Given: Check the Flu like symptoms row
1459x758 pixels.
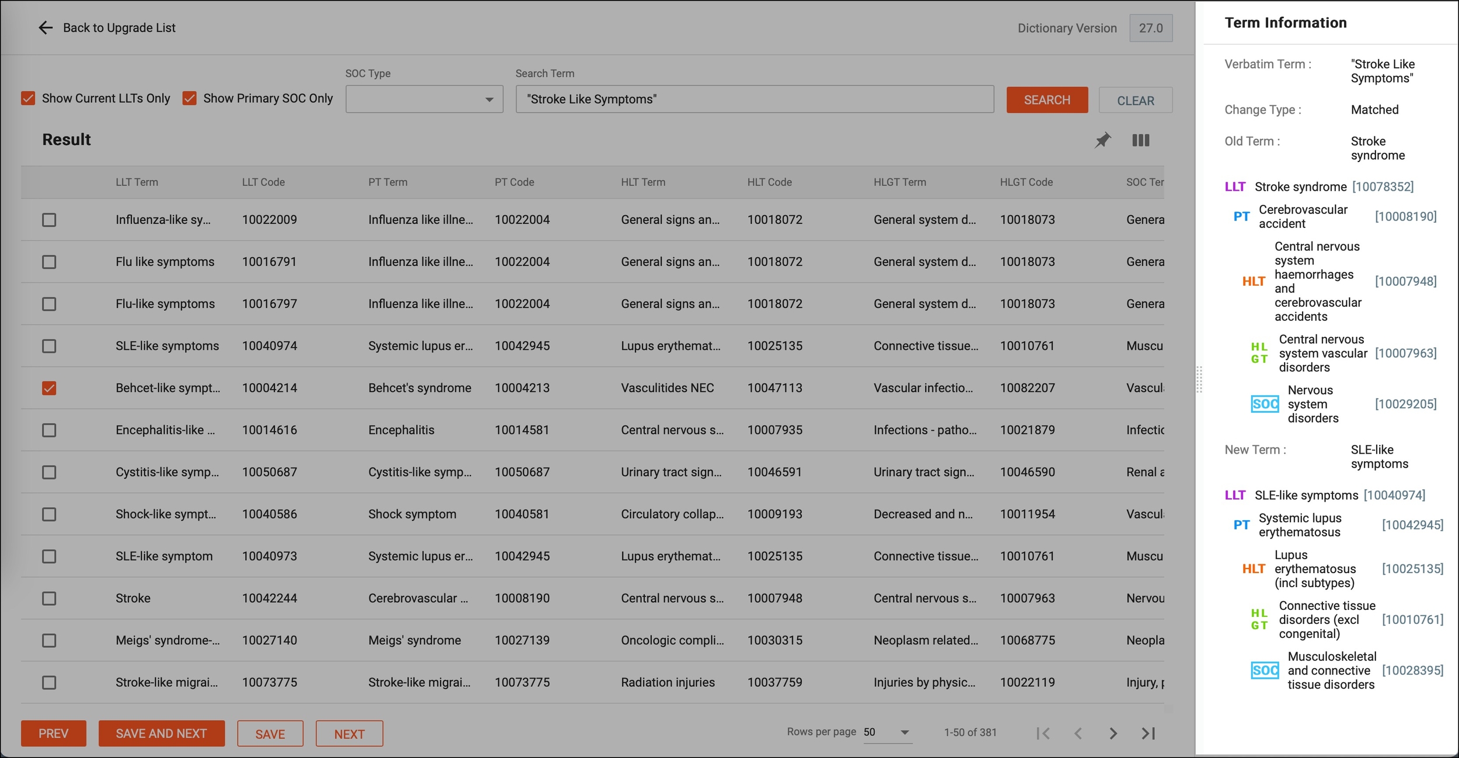Looking at the screenshot, I should coord(49,262).
